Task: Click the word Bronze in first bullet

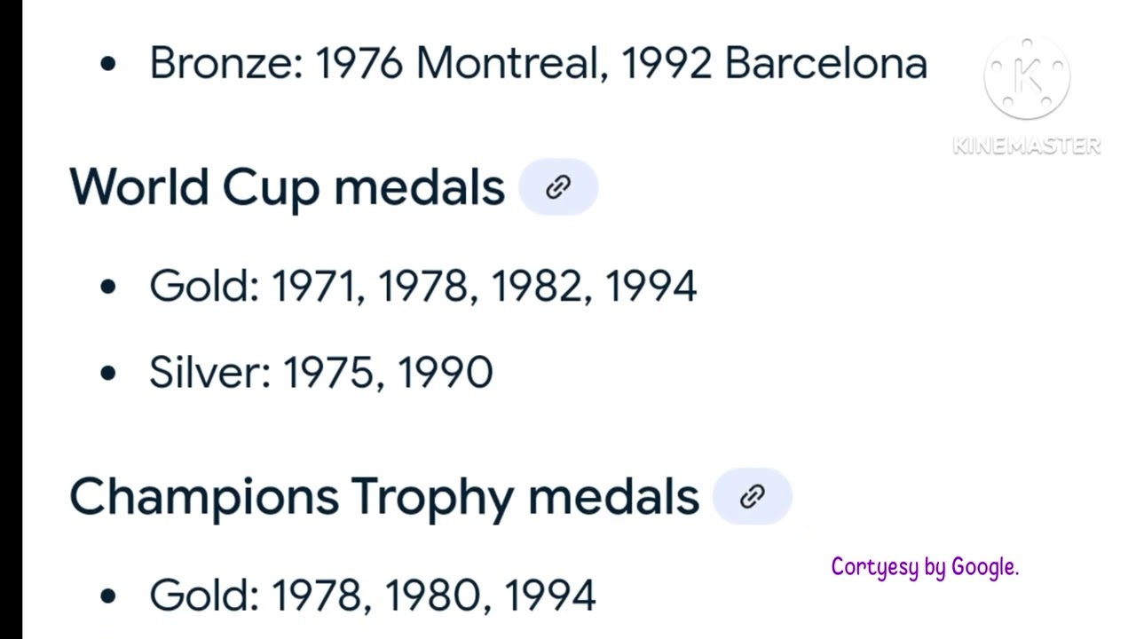Action: pos(225,63)
